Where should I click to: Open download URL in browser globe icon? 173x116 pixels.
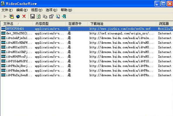[18, 17]
